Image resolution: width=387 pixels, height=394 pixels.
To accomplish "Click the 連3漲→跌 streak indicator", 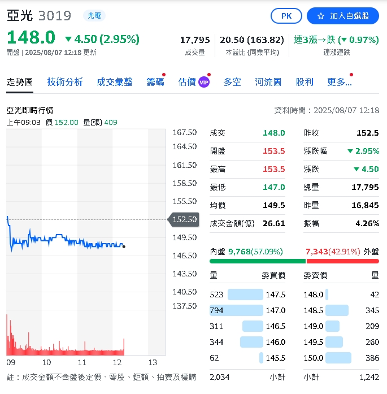I will pyautogui.click(x=336, y=40).
